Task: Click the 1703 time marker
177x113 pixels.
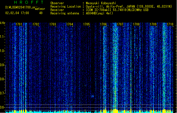Action: click(53, 24)
